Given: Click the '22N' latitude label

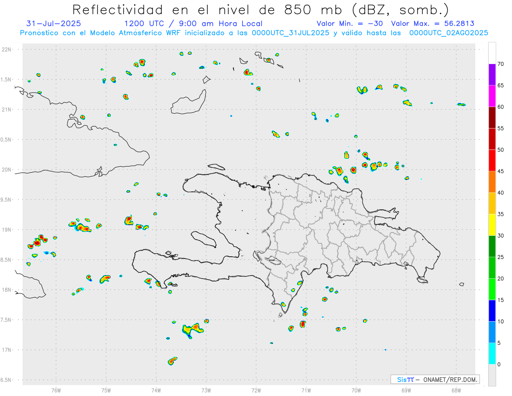Looking at the screenshot, I should [7, 50].
